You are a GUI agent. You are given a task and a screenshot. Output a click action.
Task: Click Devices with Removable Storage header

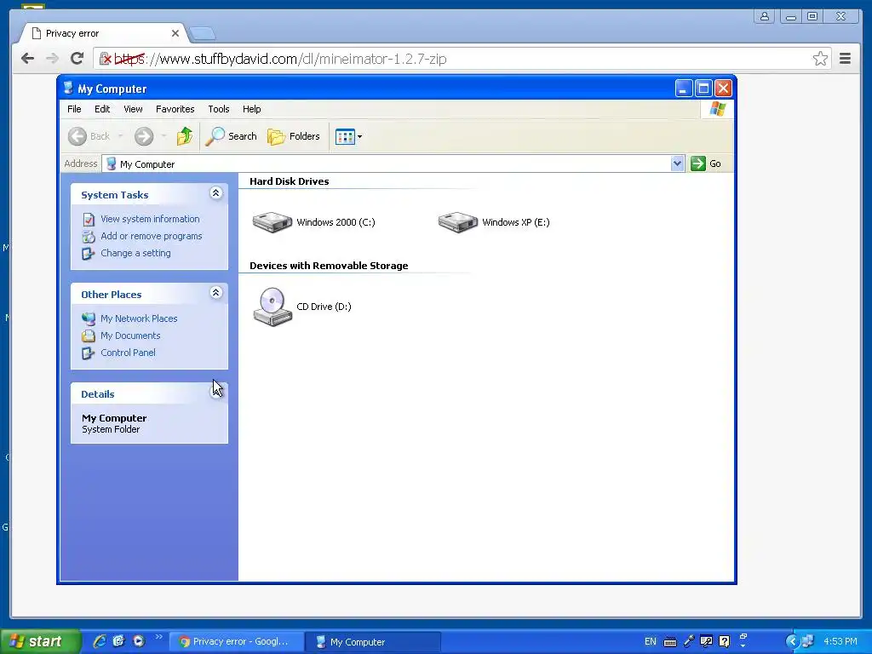pos(329,266)
